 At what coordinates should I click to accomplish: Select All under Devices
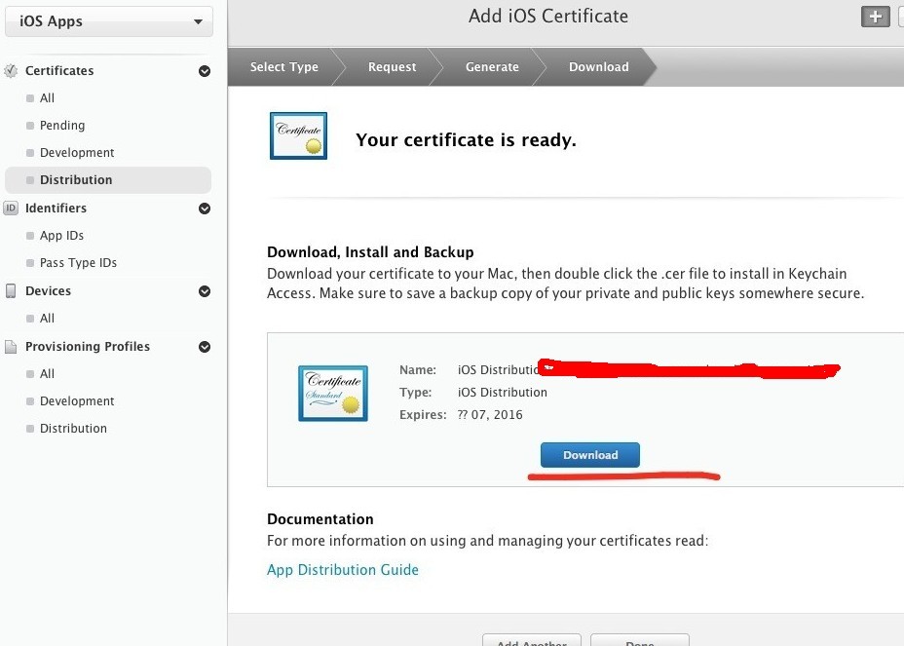click(48, 318)
